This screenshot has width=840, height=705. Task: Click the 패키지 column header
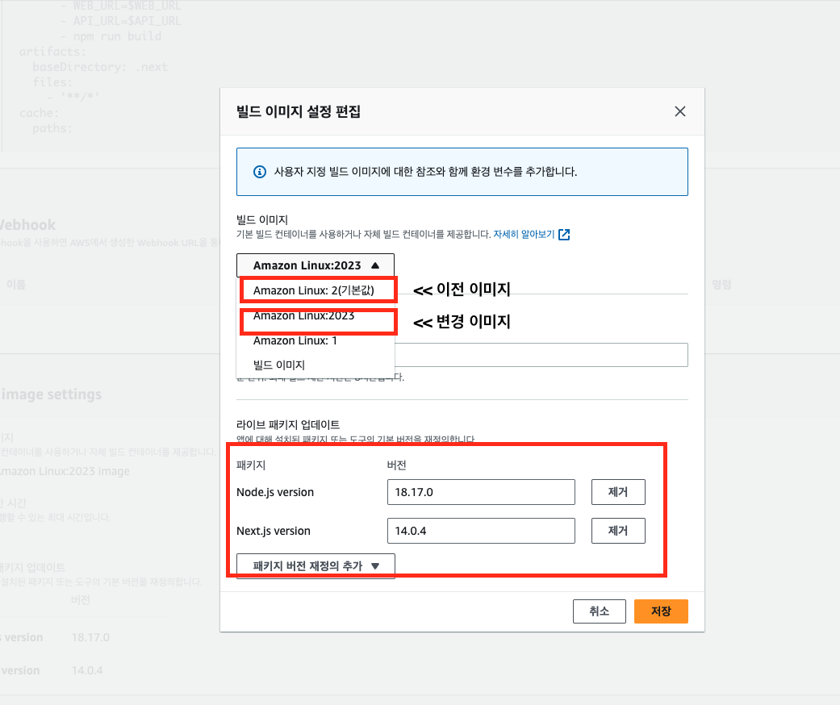(251, 465)
